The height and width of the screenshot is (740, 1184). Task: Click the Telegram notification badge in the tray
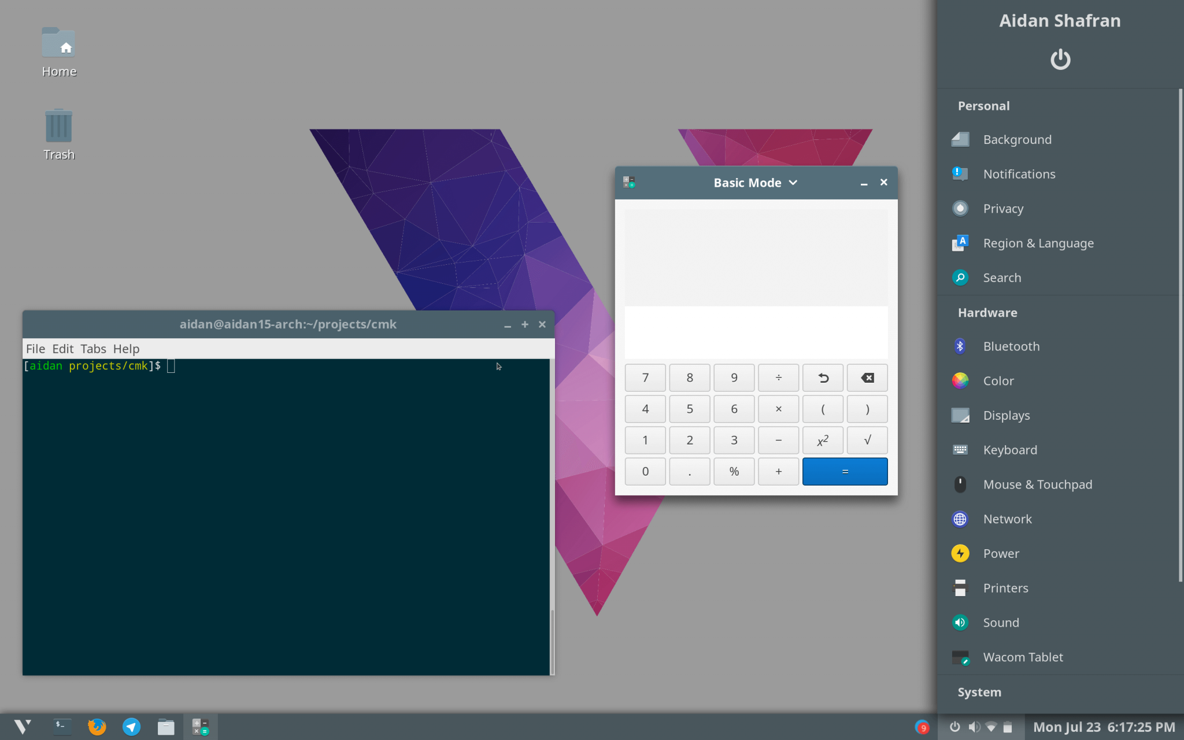pyautogui.click(x=923, y=727)
